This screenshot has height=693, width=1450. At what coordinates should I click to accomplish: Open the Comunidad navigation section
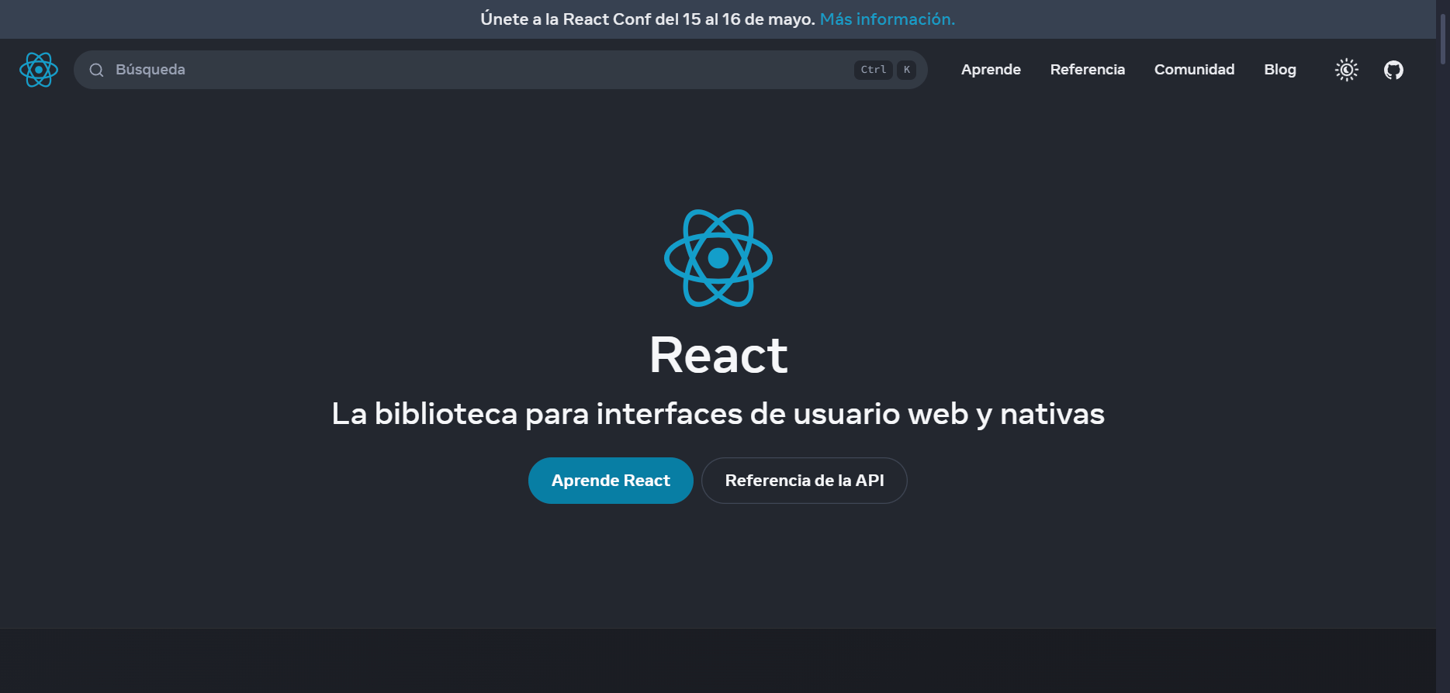tap(1194, 70)
